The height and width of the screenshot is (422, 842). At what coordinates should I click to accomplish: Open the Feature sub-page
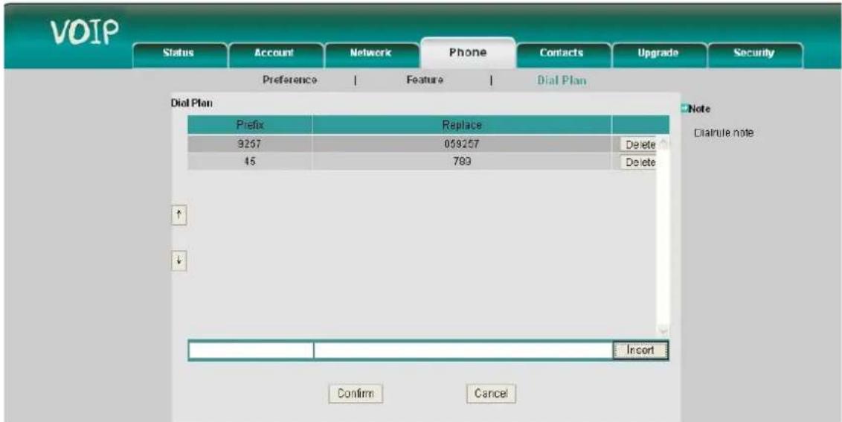[425, 80]
